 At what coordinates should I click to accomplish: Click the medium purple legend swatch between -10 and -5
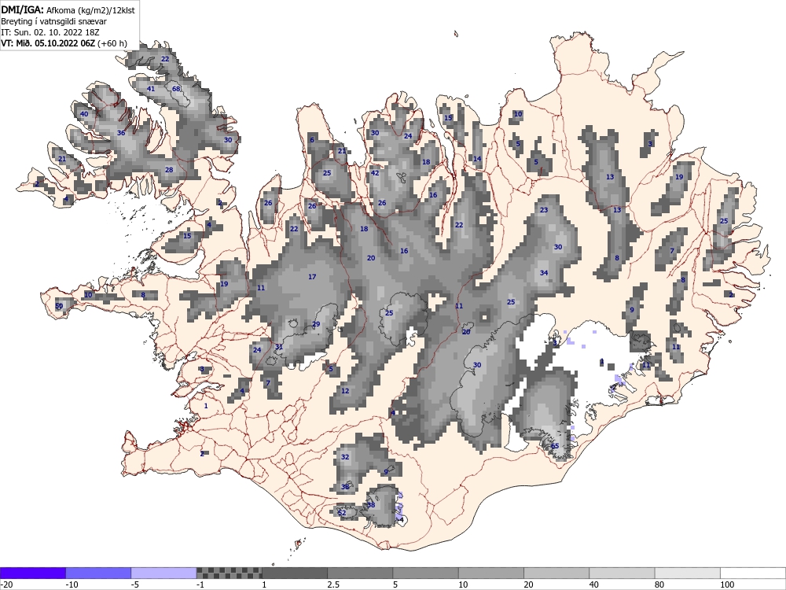pyautogui.click(x=98, y=573)
